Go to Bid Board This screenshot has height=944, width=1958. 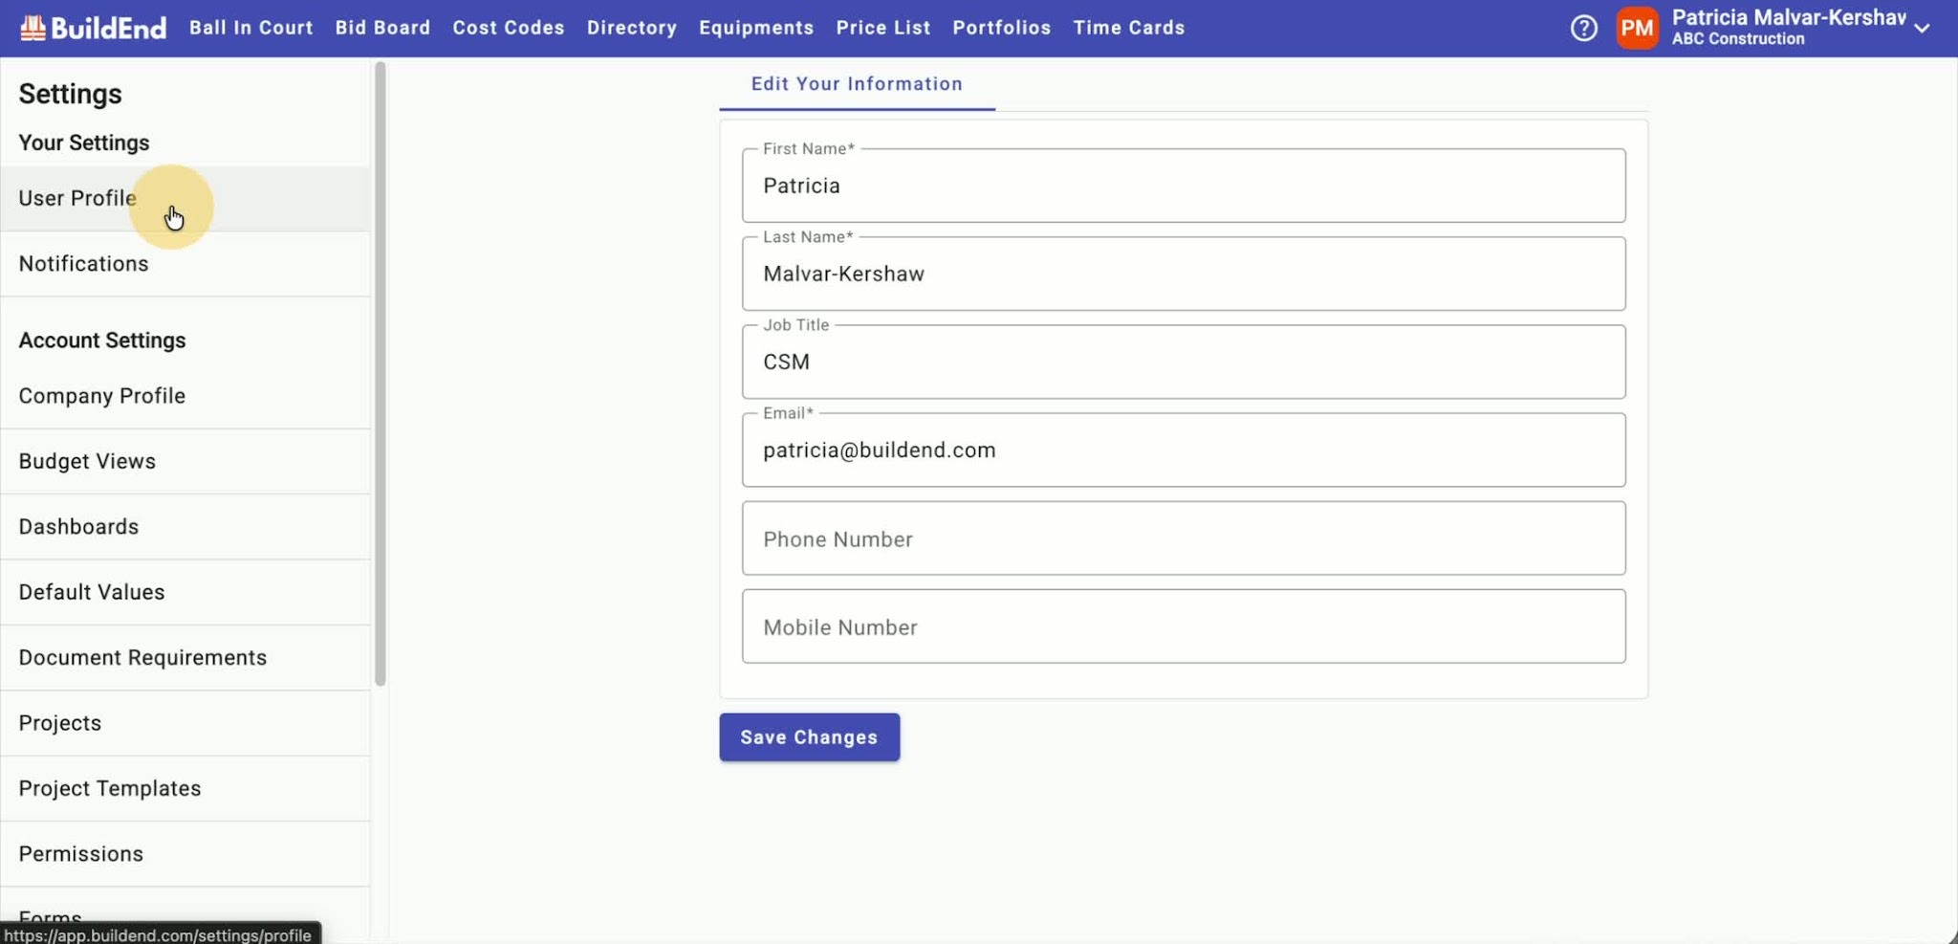(x=382, y=28)
